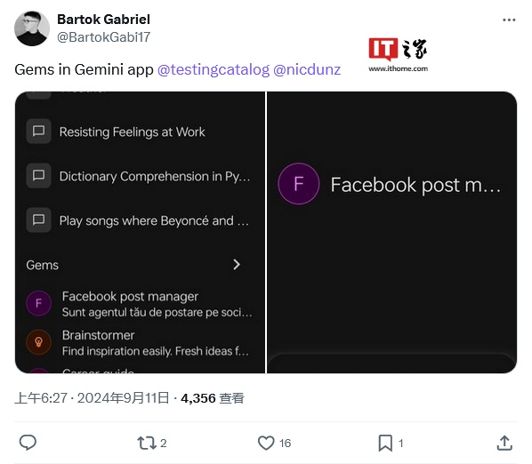Select Dictionary Comprehension in Py chat
Viewport: 532px width, 464px height.
click(139, 176)
